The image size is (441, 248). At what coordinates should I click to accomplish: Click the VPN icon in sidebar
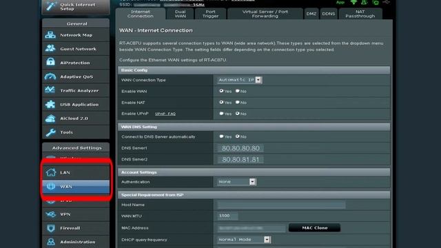50,214
